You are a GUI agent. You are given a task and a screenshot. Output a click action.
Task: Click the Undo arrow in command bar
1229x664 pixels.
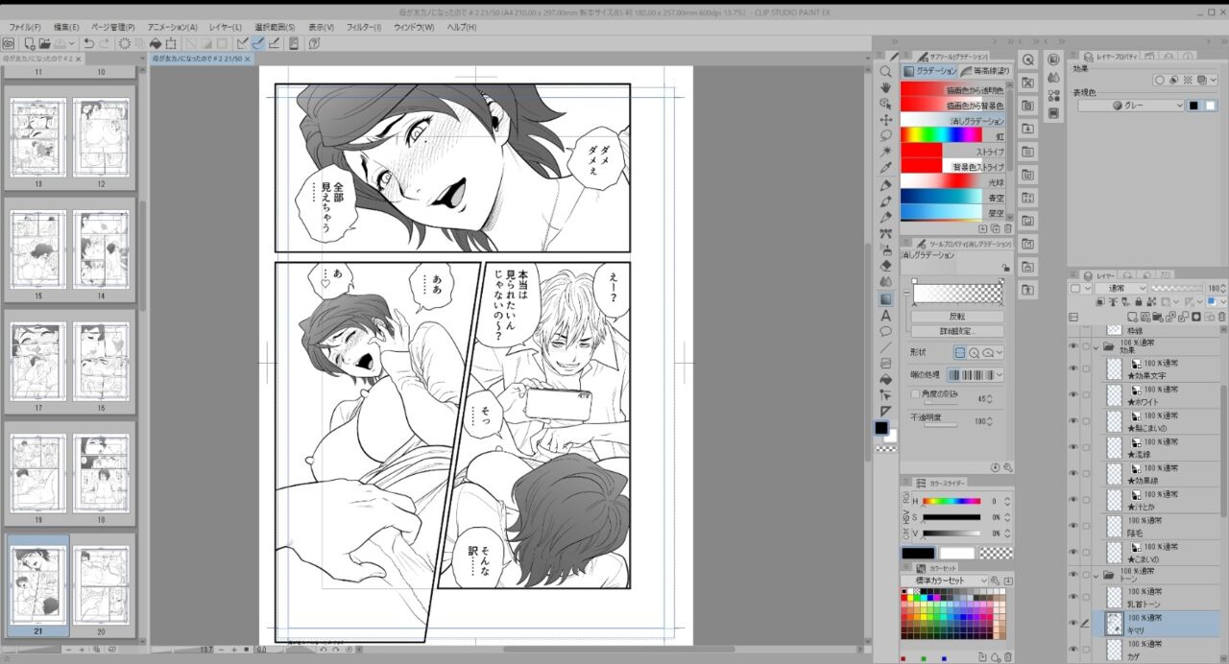click(88, 43)
